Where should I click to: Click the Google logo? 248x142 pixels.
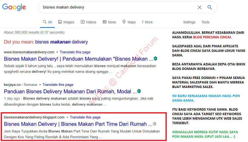pyautogui.click(x=14, y=7)
